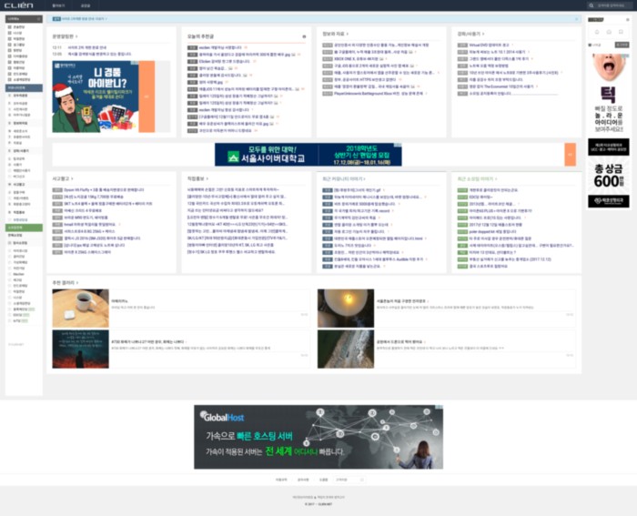637x516 pixels.
Task: Open the glowing lamp gallery thumbnail
Action: point(346,309)
